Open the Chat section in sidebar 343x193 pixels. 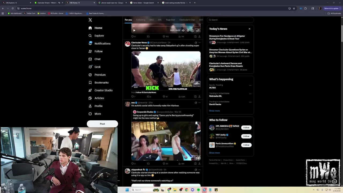point(94,59)
